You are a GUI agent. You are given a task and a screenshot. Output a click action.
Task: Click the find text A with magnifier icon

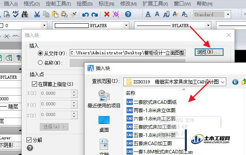pyautogui.click(x=184, y=14)
